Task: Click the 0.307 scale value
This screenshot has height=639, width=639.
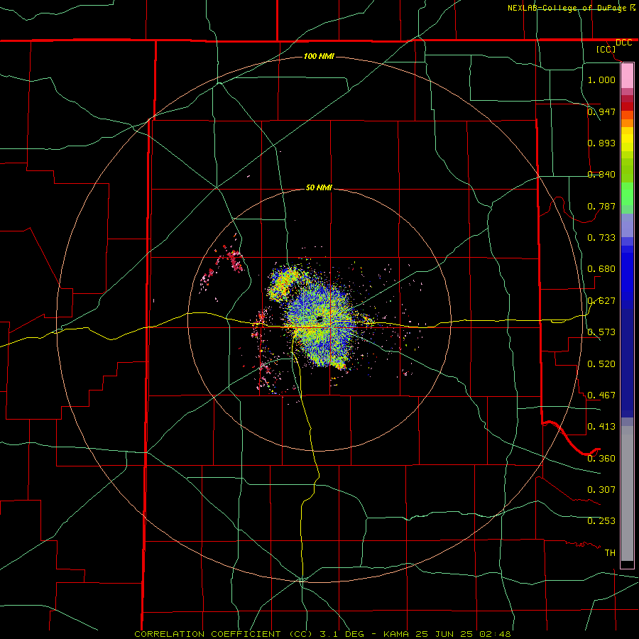Action: (x=601, y=489)
